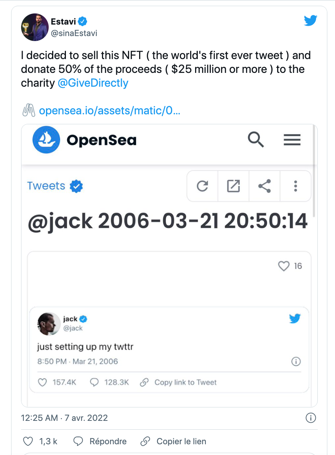Open the OpenSea search magnifier
335x455 pixels.
[x=256, y=140]
